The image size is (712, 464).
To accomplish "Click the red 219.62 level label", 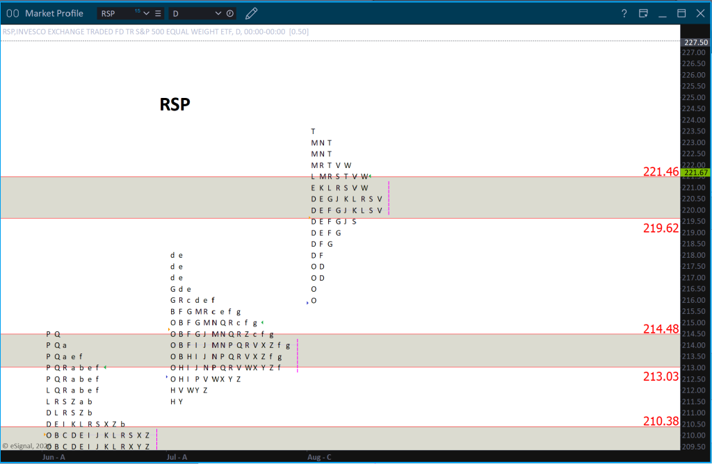I will click(661, 228).
